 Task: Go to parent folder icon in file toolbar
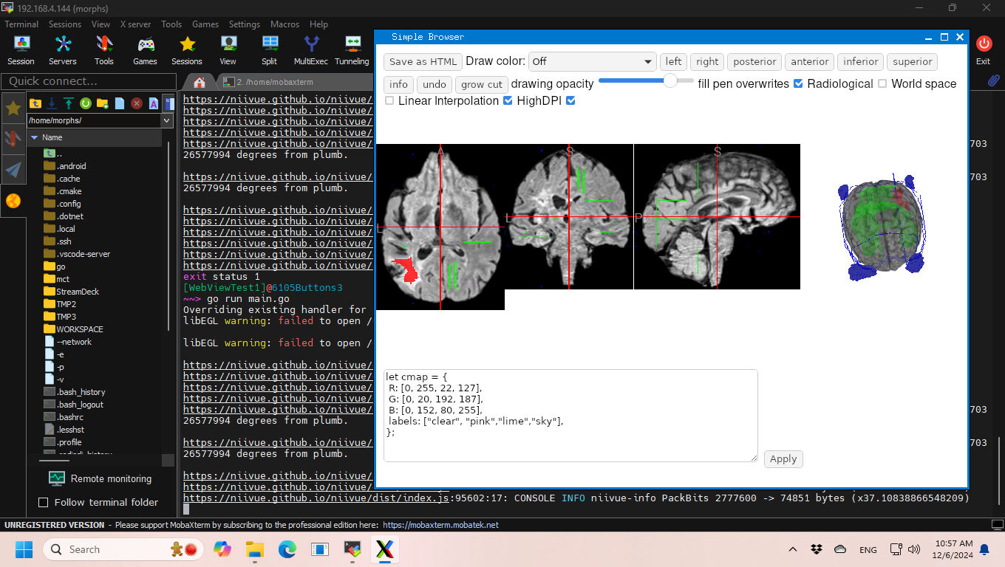click(x=35, y=103)
